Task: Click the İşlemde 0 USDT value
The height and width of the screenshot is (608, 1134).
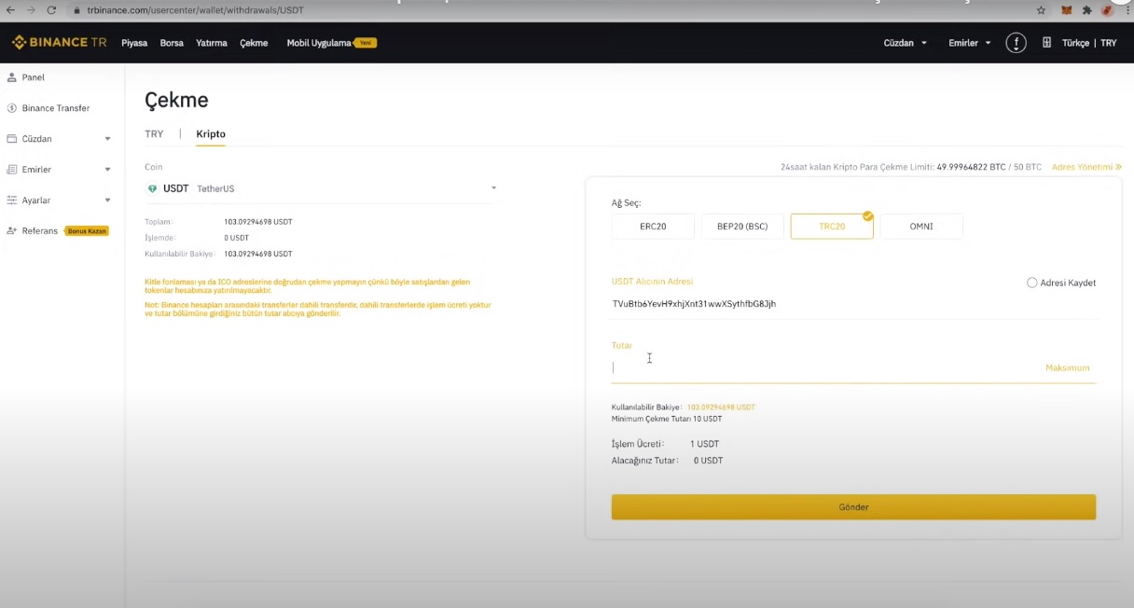Action: 238,238
